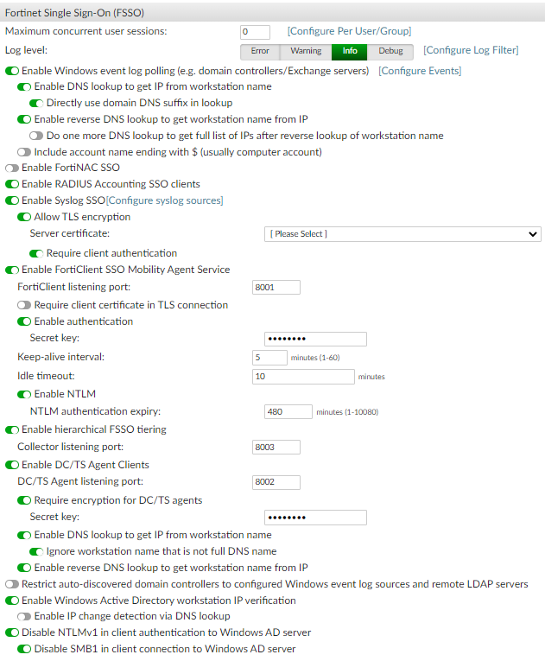Toggle Require encryption for DC/TS agents
This screenshot has width=545, height=661.
click(24, 500)
